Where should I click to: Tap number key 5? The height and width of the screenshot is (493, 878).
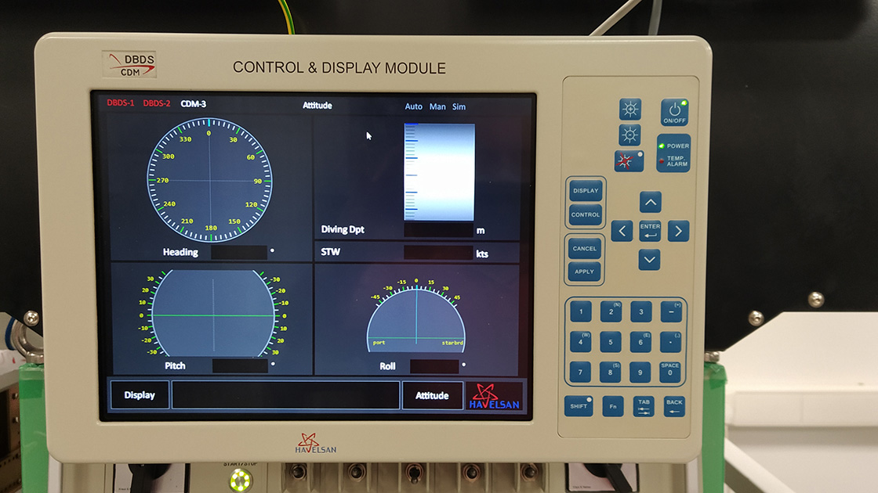[611, 341]
